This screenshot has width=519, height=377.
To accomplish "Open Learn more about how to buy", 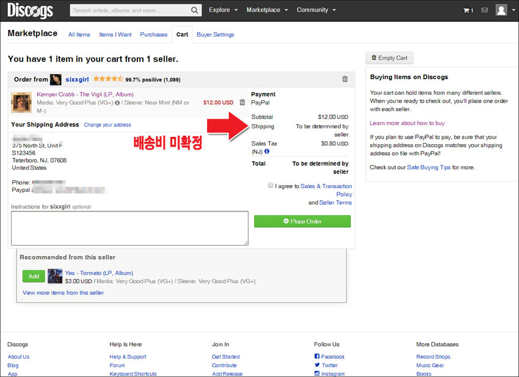I will 407,123.
